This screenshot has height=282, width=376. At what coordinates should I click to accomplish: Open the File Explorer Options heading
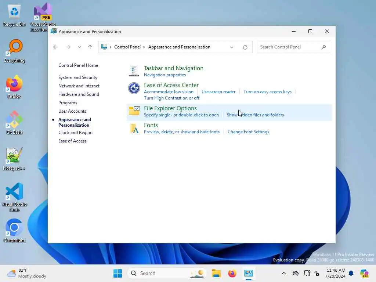pos(170,108)
